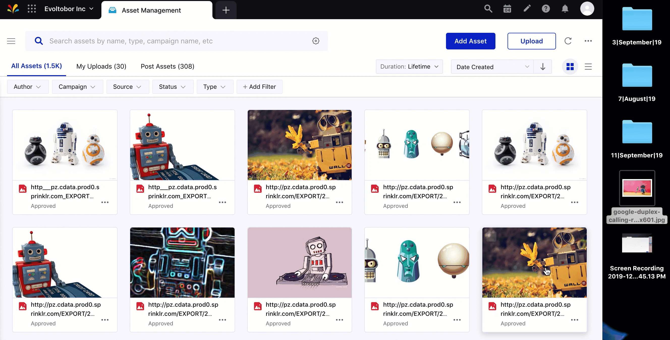Expand the Evoltobor Inc workspace switcher
670x340 pixels.
pos(69,9)
